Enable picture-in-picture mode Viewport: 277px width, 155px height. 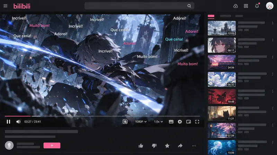pos(188,122)
